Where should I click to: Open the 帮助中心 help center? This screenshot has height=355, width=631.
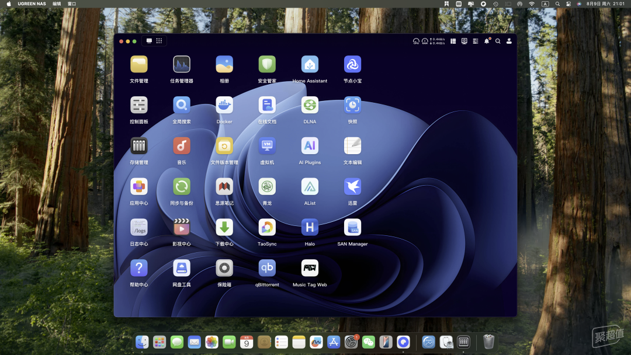click(139, 268)
